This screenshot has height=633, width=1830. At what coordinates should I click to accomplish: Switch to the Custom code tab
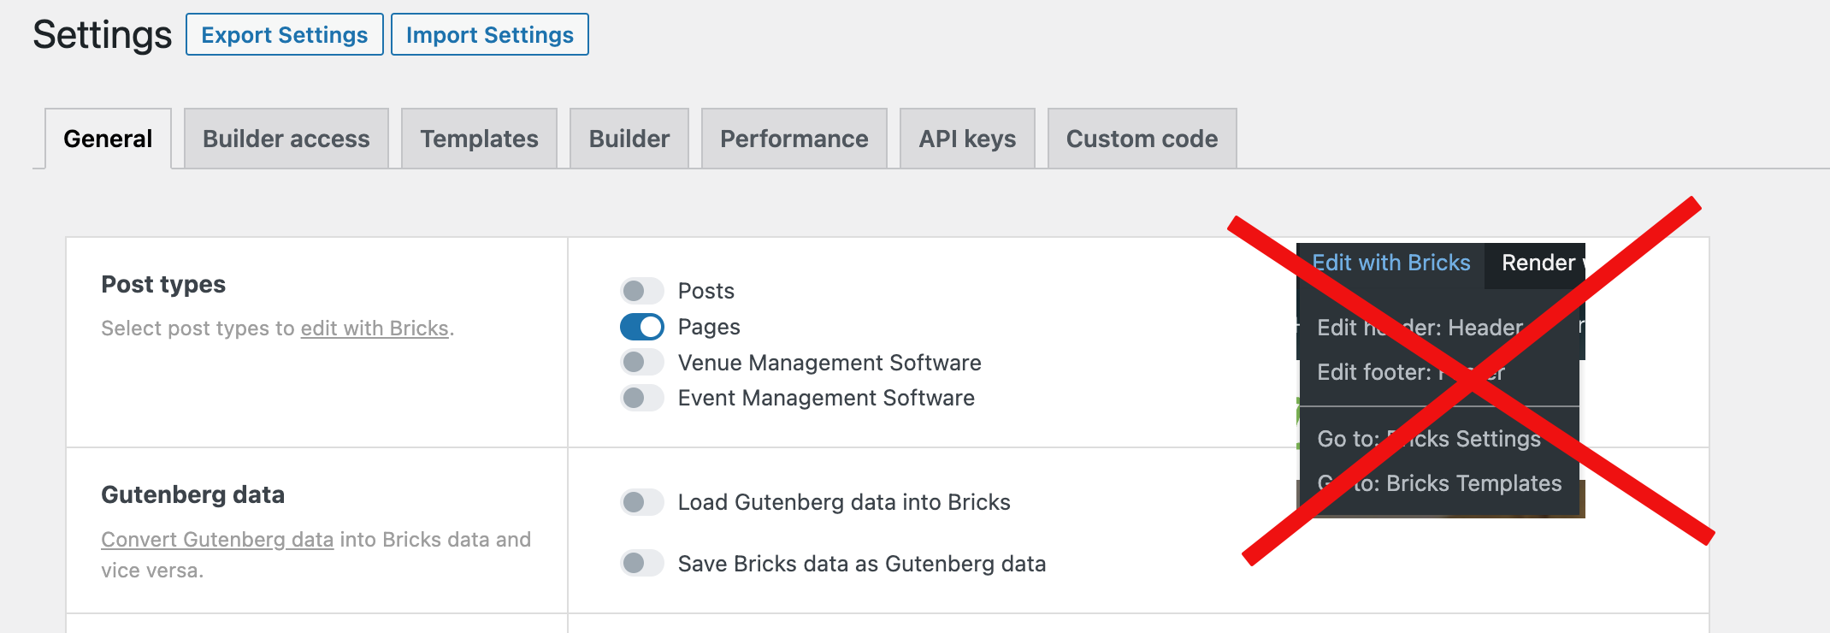point(1142,139)
